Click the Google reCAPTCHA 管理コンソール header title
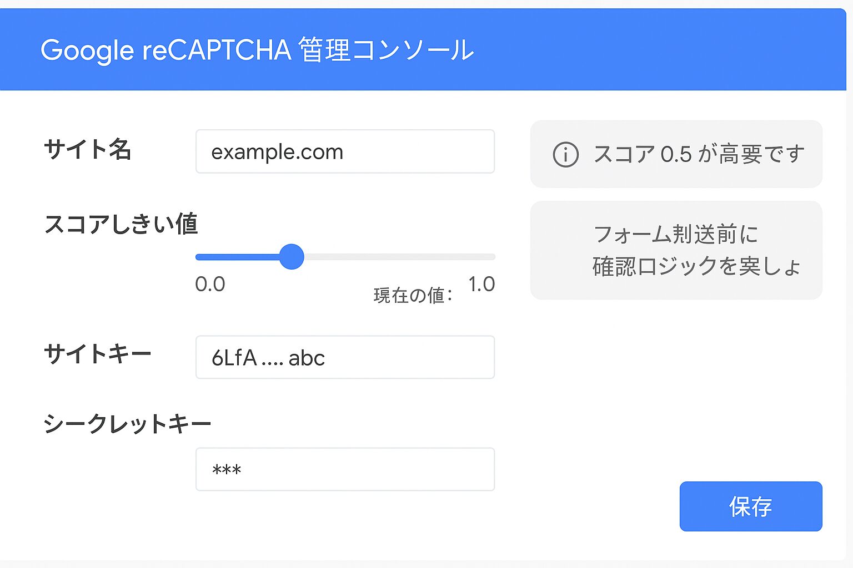Viewport: 853px width, 568px height. (x=257, y=50)
